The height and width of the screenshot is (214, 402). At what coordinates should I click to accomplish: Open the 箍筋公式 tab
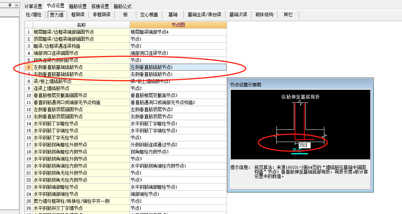[122, 6]
